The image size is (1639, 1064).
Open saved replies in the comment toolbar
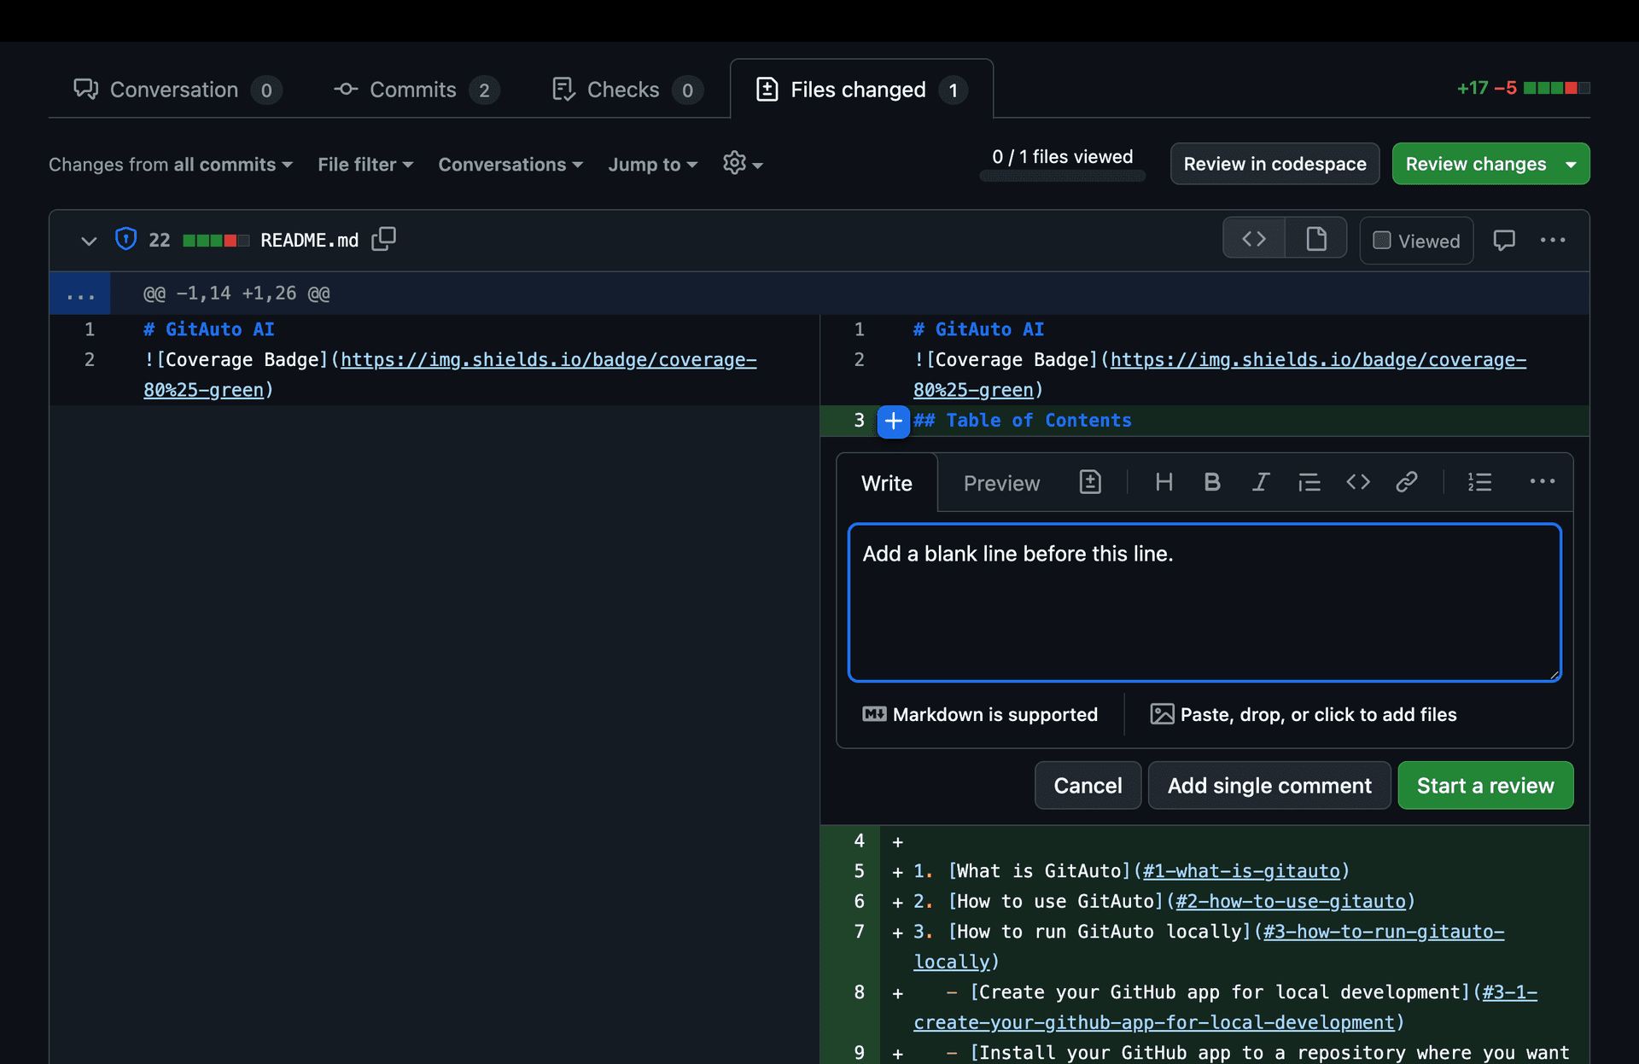coord(1090,482)
